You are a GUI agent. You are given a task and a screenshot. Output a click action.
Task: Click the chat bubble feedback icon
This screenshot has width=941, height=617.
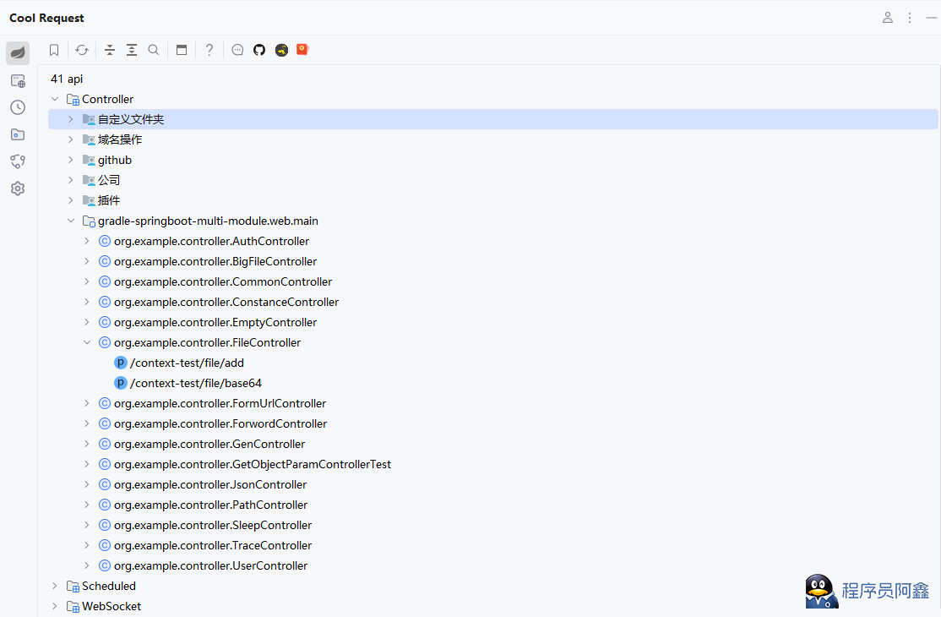pyautogui.click(x=237, y=50)
